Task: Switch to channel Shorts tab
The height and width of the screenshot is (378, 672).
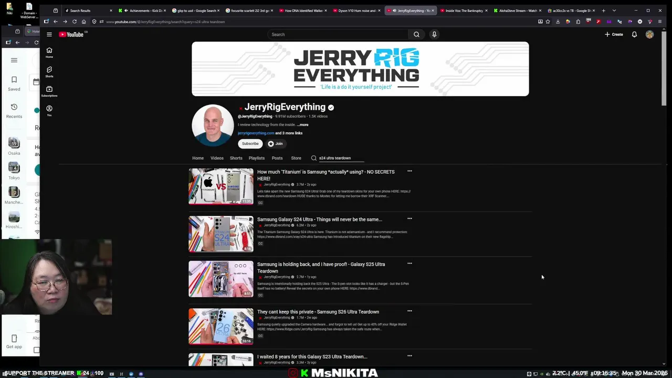Action: [x=236, y=158]
